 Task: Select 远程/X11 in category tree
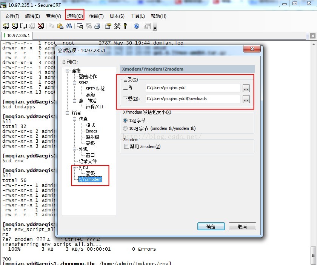pyautogui.click(x=95, y=107)
